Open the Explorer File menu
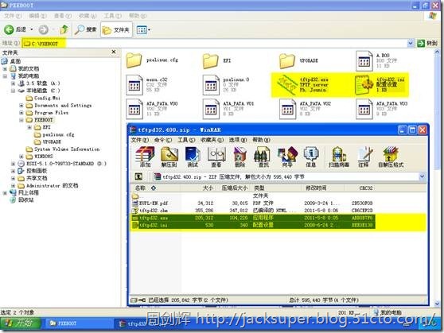The image size is (444, 333). 13,16
